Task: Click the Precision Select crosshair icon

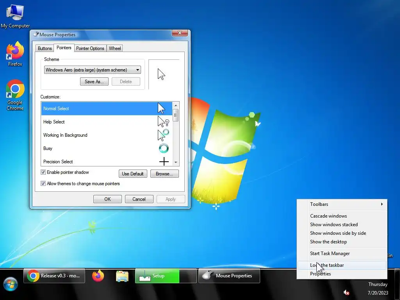Action: (164, 161)
